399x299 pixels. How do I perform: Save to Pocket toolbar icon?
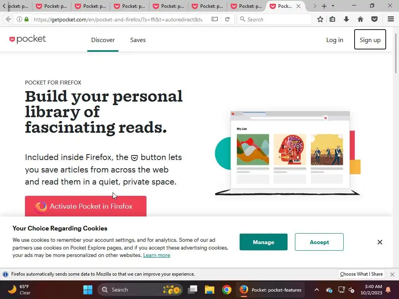point(374,19)
